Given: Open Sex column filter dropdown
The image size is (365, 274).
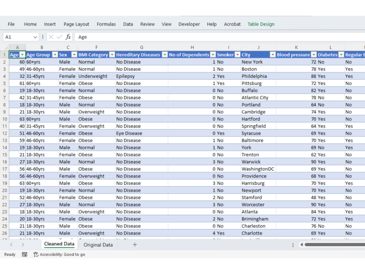Looking at the screenshot, I should pyautogui.click(x=74, y=55).
